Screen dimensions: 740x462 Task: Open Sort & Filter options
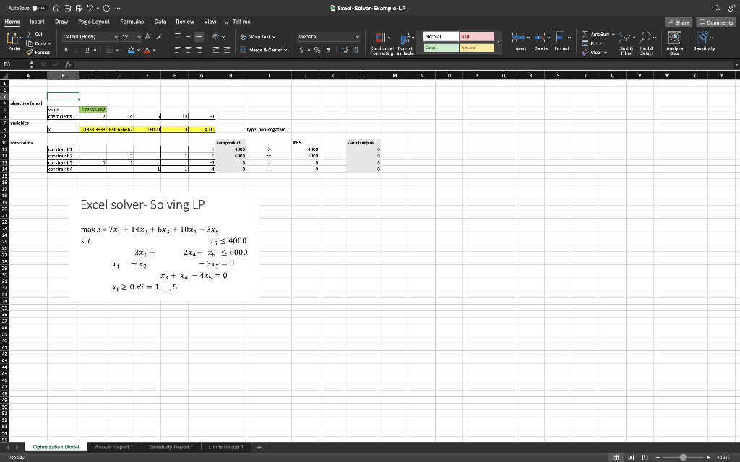[x=626, y=45]
